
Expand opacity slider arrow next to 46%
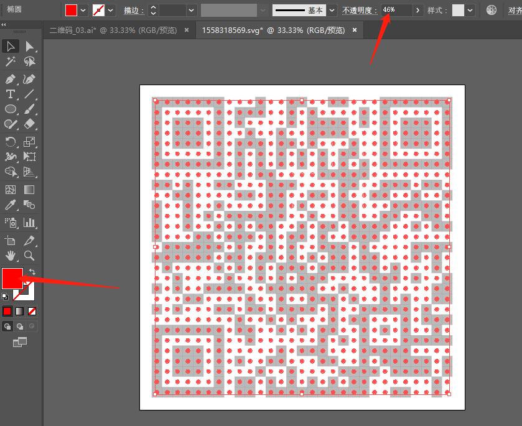[x=417, y=11]
